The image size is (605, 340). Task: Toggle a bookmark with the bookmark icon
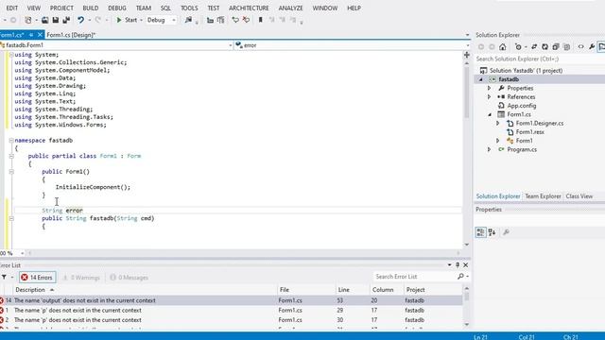pyautogui.click(x=261, y=20)
